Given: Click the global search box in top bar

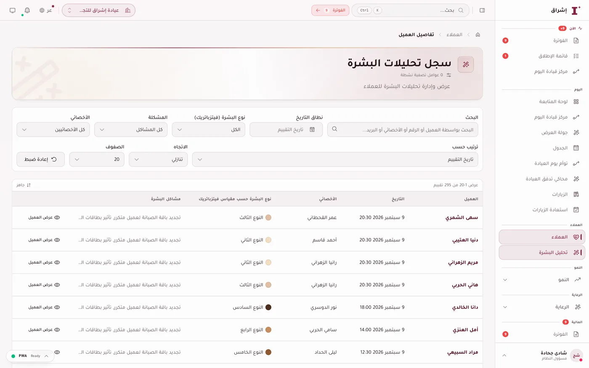Looking at the screenshot, I should pyautogui.click(x=410, y=10).
